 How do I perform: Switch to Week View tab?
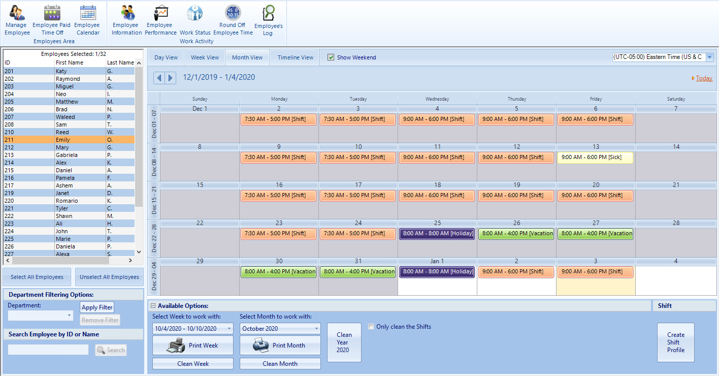tap(205, 57)
